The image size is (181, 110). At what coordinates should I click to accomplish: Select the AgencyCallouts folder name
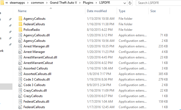[x=34, y=19]
